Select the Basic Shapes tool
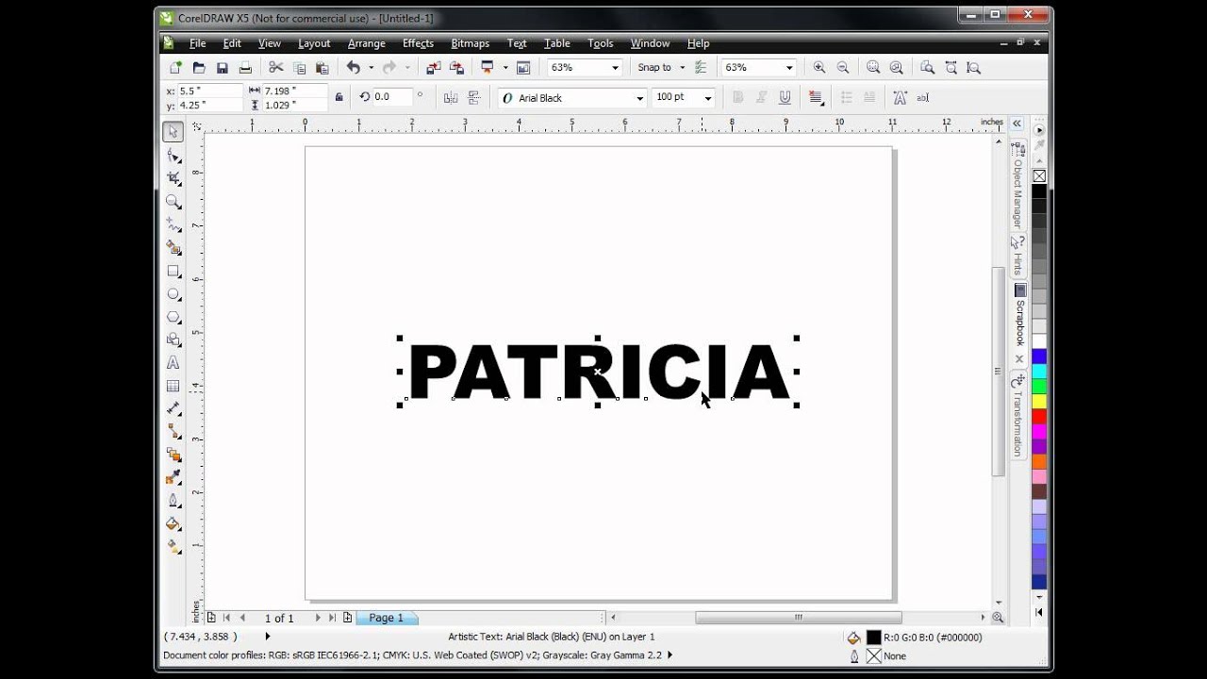 pos(174,339)
